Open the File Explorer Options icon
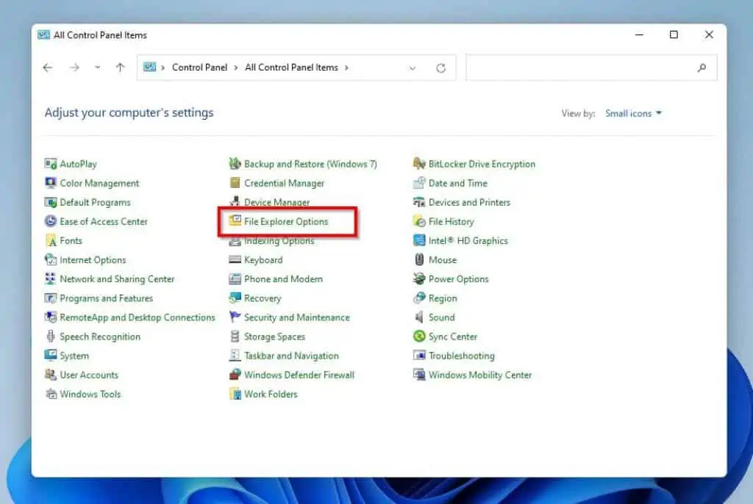Image resolution: width=753 pixels, height=504 pixels. pos(235,221)
